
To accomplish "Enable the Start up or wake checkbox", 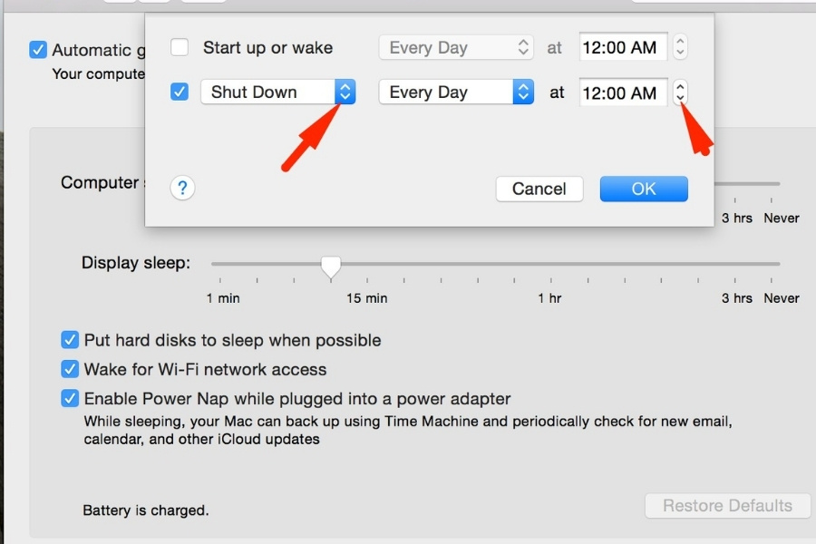I will click(180, 47).
